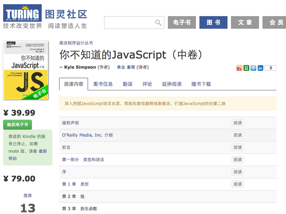Open the translator 姜南 link
The image size is (286, 214).
[131, 67]
